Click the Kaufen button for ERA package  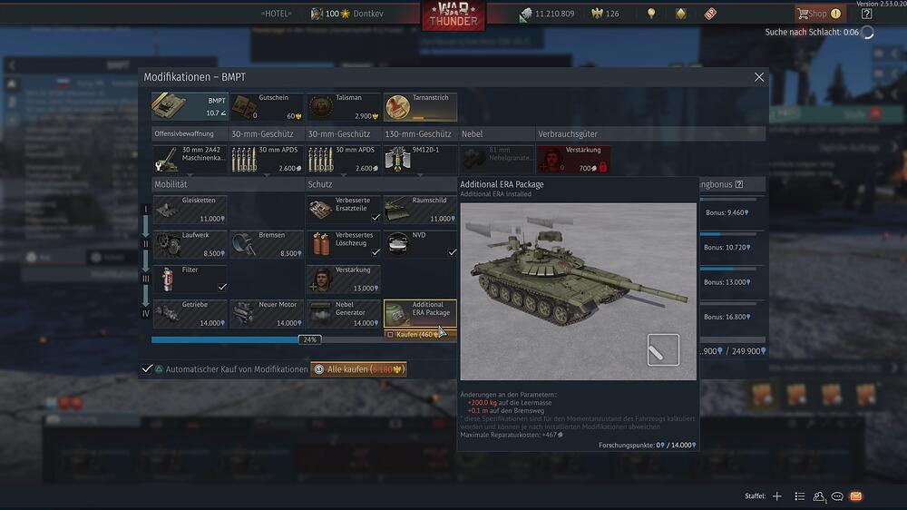pos(420,335)
